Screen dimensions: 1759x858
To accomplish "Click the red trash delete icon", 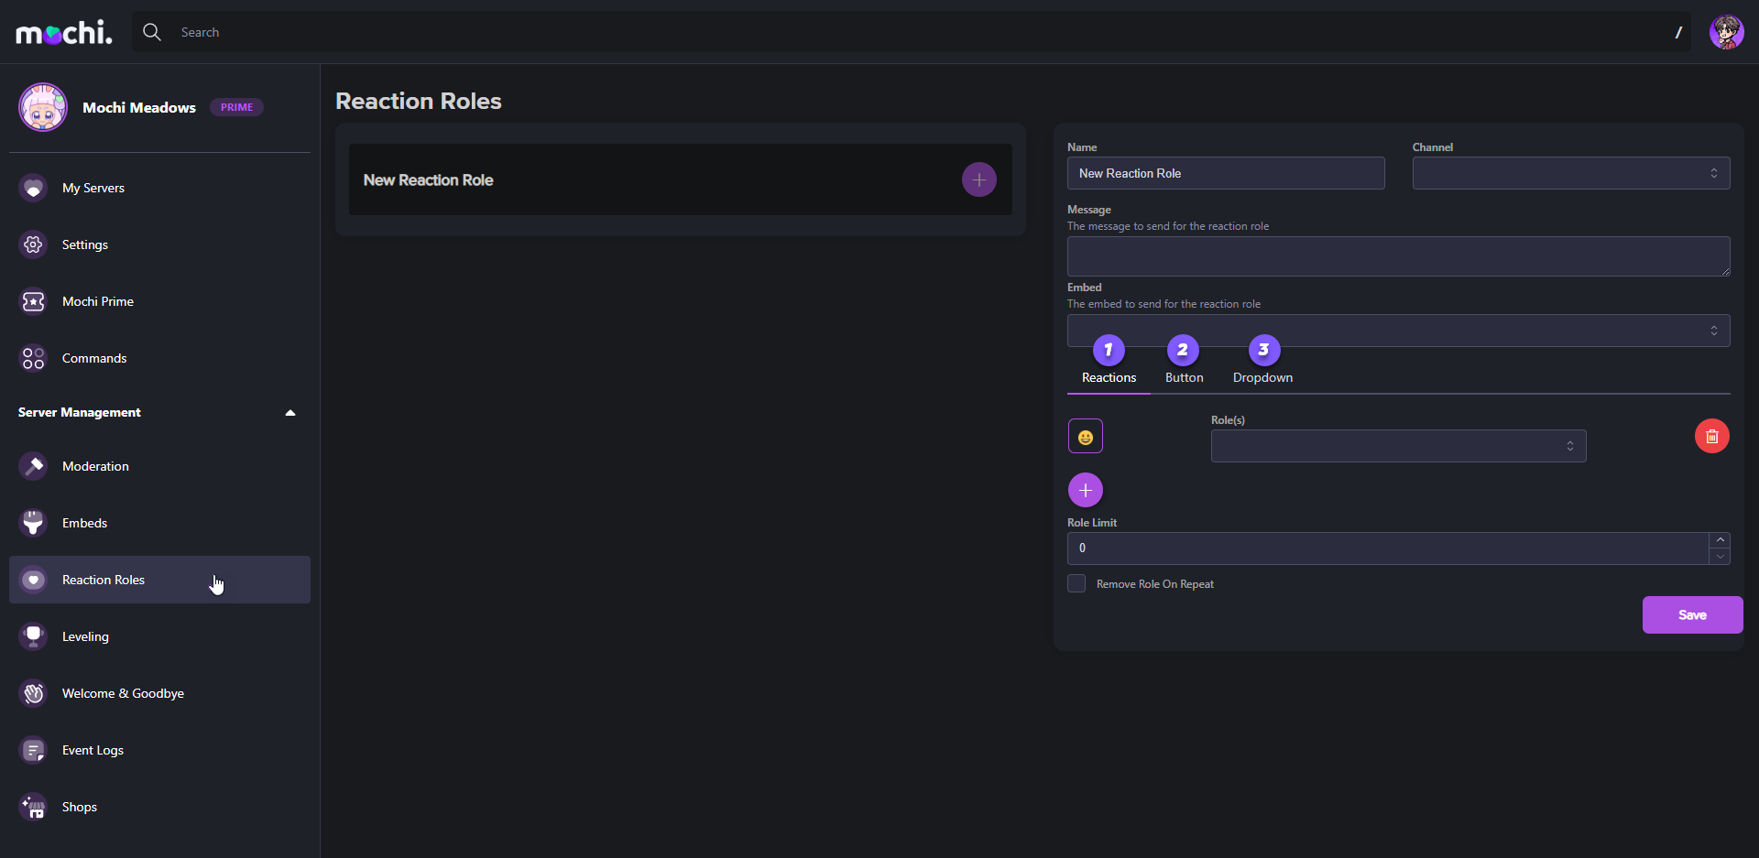I will 1711,437.
